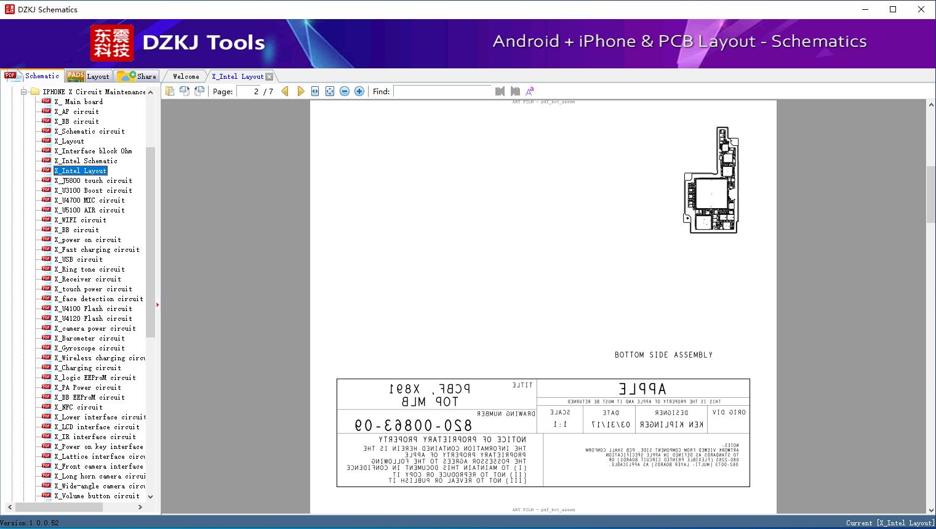Close the X_Intel Layout tab
Image resolution: width=936 pixels, height=529 pixels.
(x=269, y=76)
